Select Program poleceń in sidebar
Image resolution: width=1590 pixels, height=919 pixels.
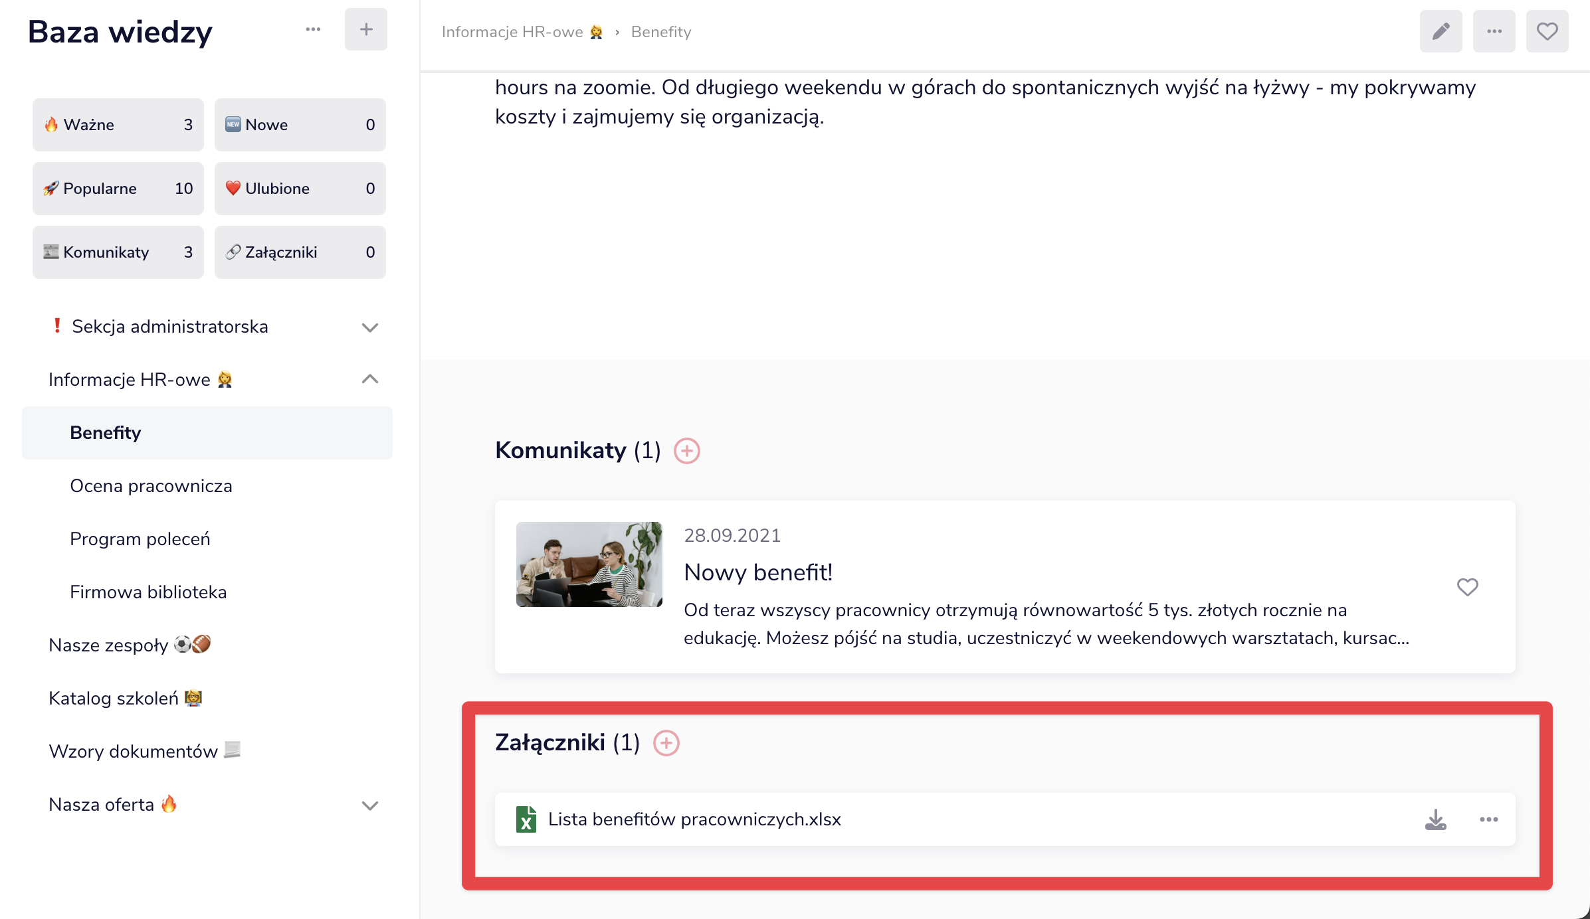[x=140, y=539]
